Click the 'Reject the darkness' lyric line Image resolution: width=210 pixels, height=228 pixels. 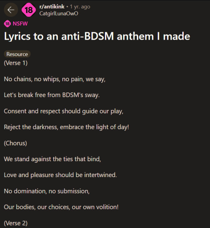[x=66, y=127]
